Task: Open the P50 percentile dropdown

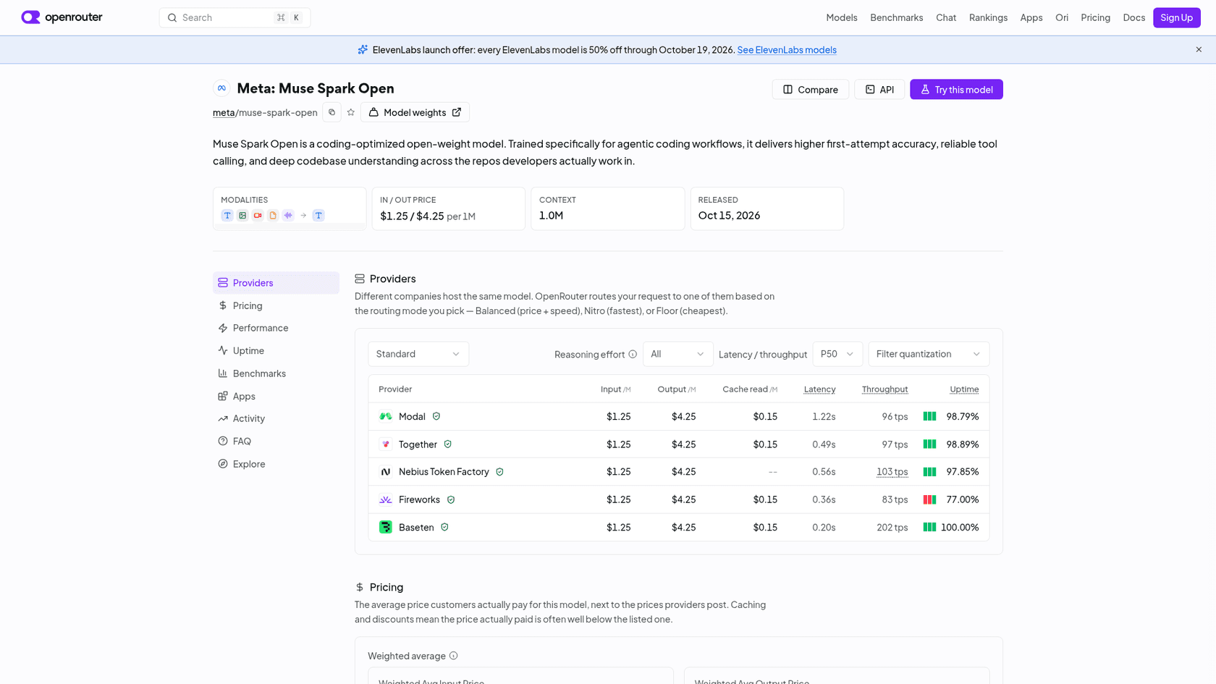Action: pyautogui.click(x=837, y=354)
